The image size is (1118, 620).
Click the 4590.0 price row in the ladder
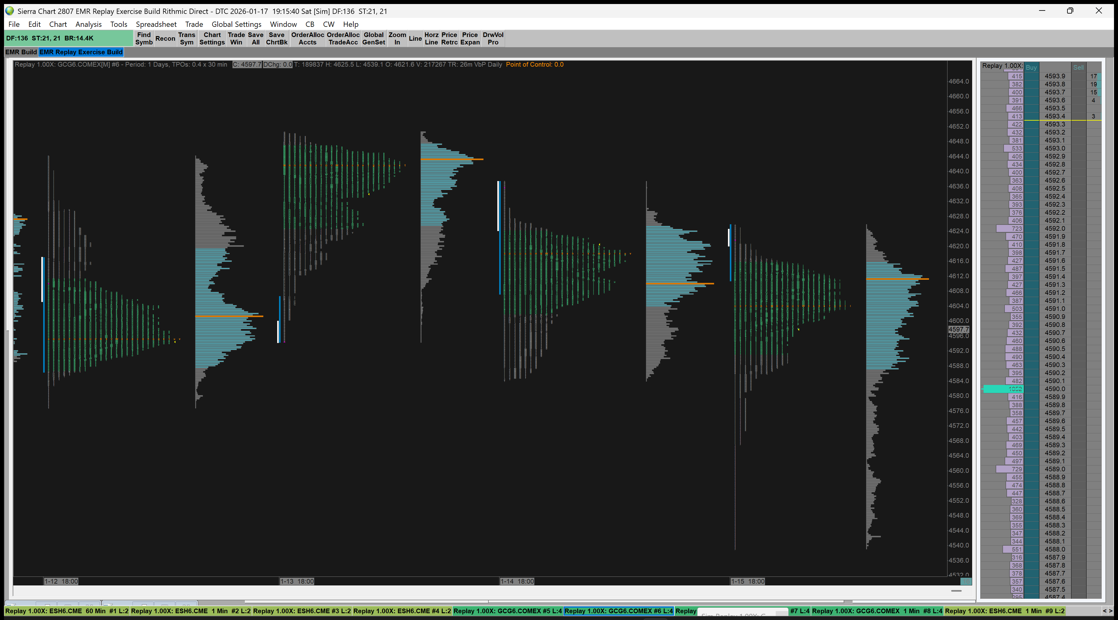1054,389
